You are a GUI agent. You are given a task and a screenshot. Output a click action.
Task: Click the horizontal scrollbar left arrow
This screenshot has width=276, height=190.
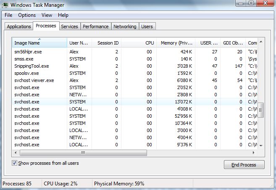[16, 153]
